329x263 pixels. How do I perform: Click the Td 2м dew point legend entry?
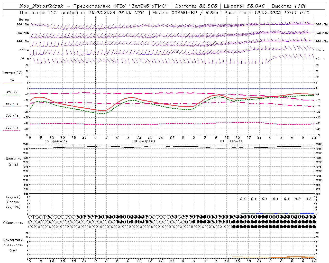tap(12, 92)
